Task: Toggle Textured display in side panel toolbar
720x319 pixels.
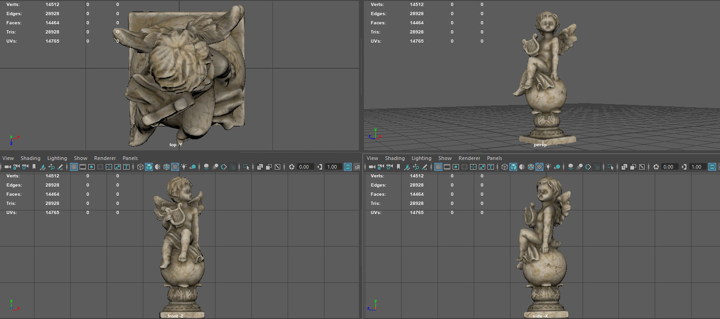Action: (x=539, y=167)
